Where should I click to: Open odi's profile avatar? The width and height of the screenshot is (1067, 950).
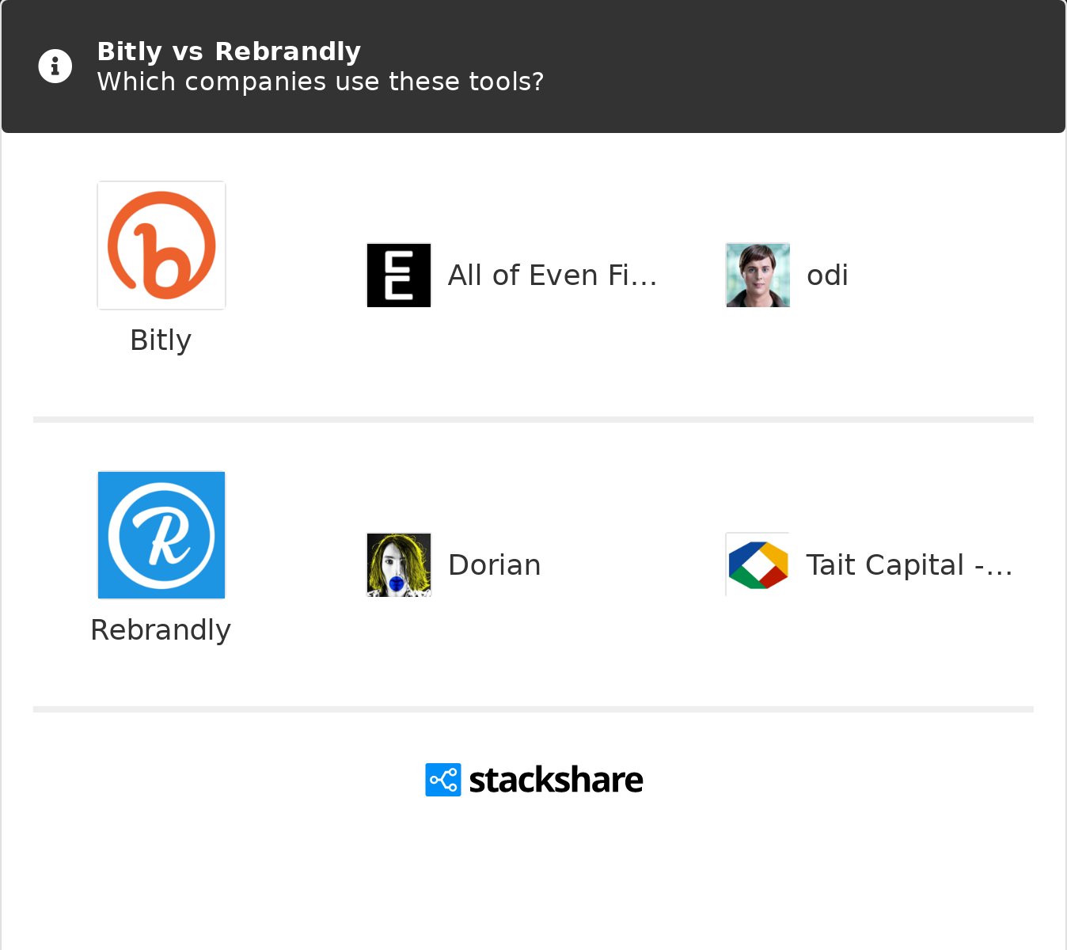point(758,275)
